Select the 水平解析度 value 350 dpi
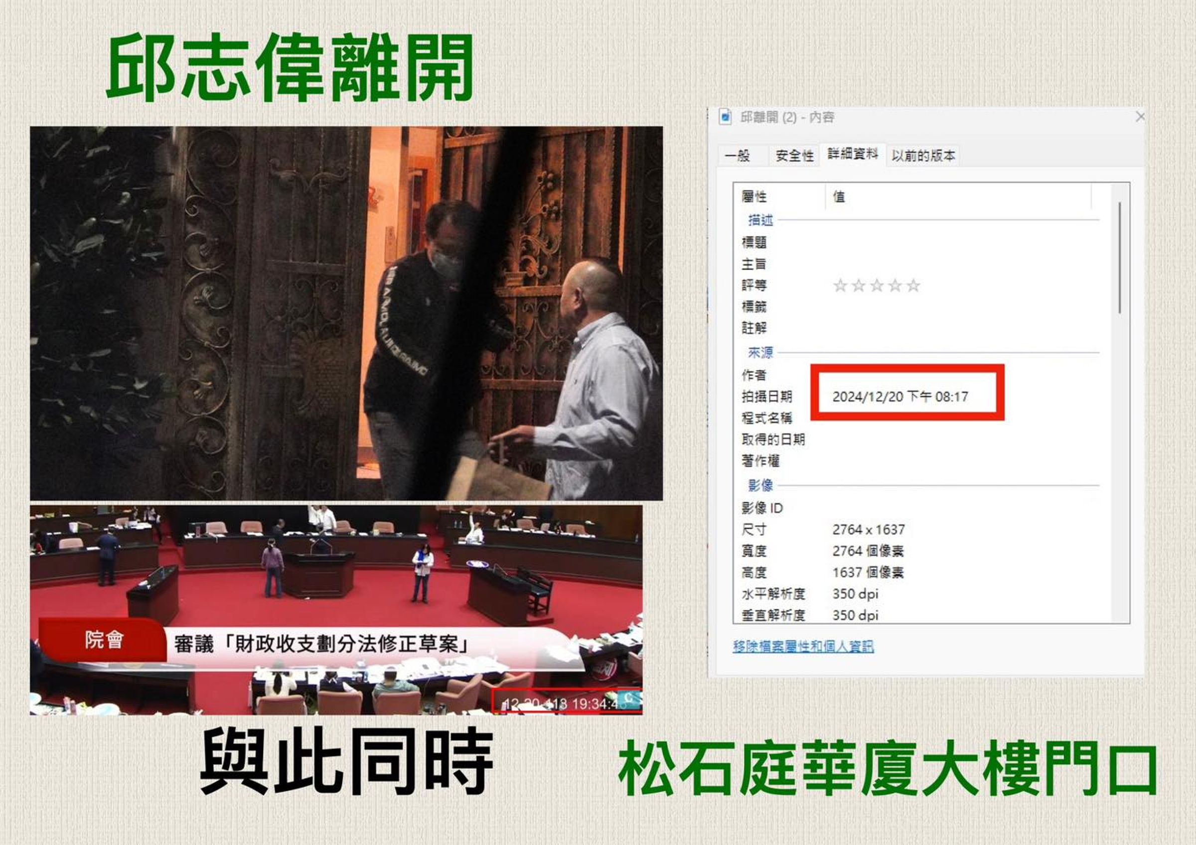This screenshot has height=845, width=1196. (x=855, y=593)
